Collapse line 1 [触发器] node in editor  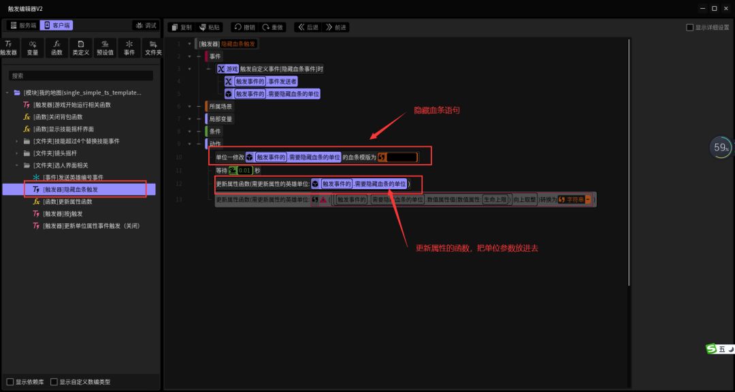[x=189, y=44]
